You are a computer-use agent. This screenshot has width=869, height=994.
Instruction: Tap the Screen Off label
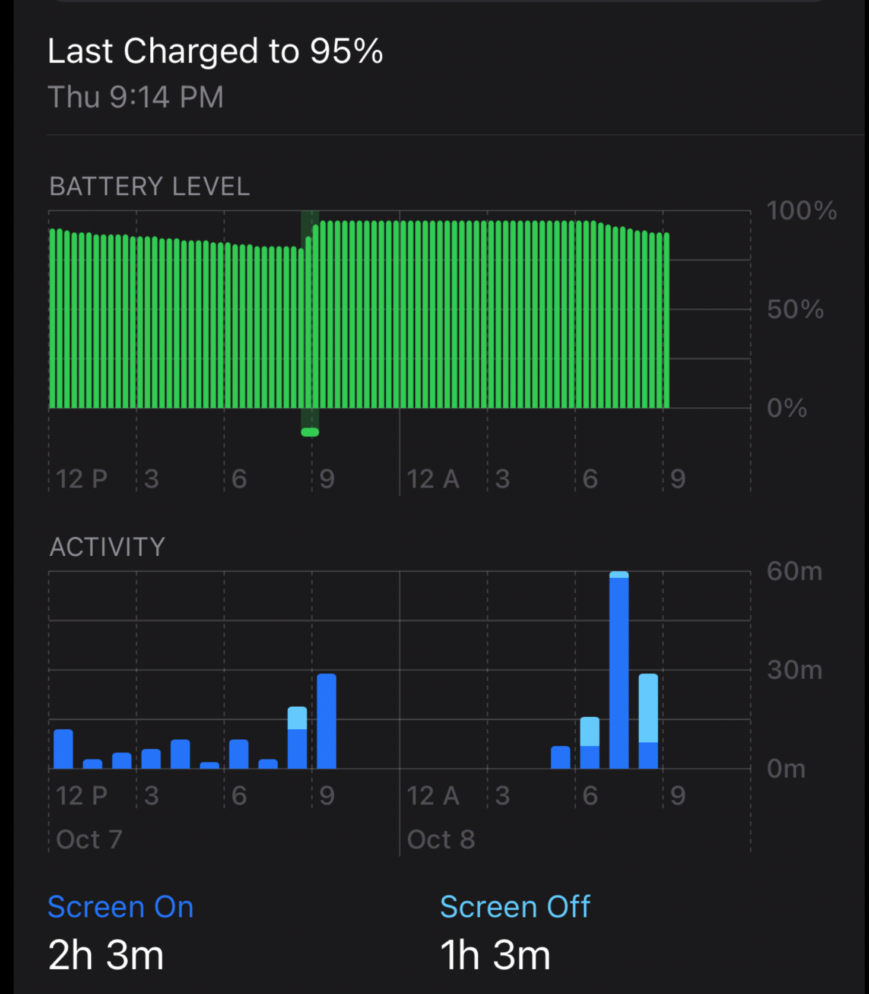(x=515, y=907)
